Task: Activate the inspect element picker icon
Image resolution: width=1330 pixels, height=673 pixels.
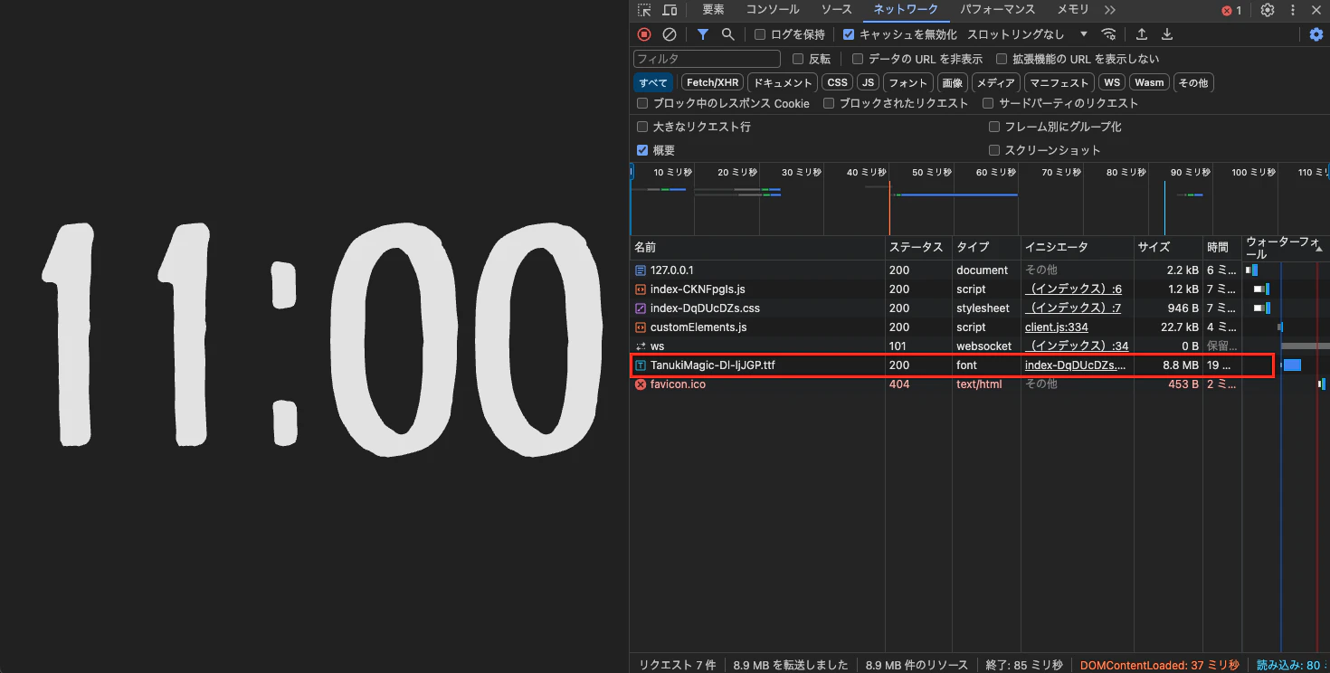Action: (644, 10)
